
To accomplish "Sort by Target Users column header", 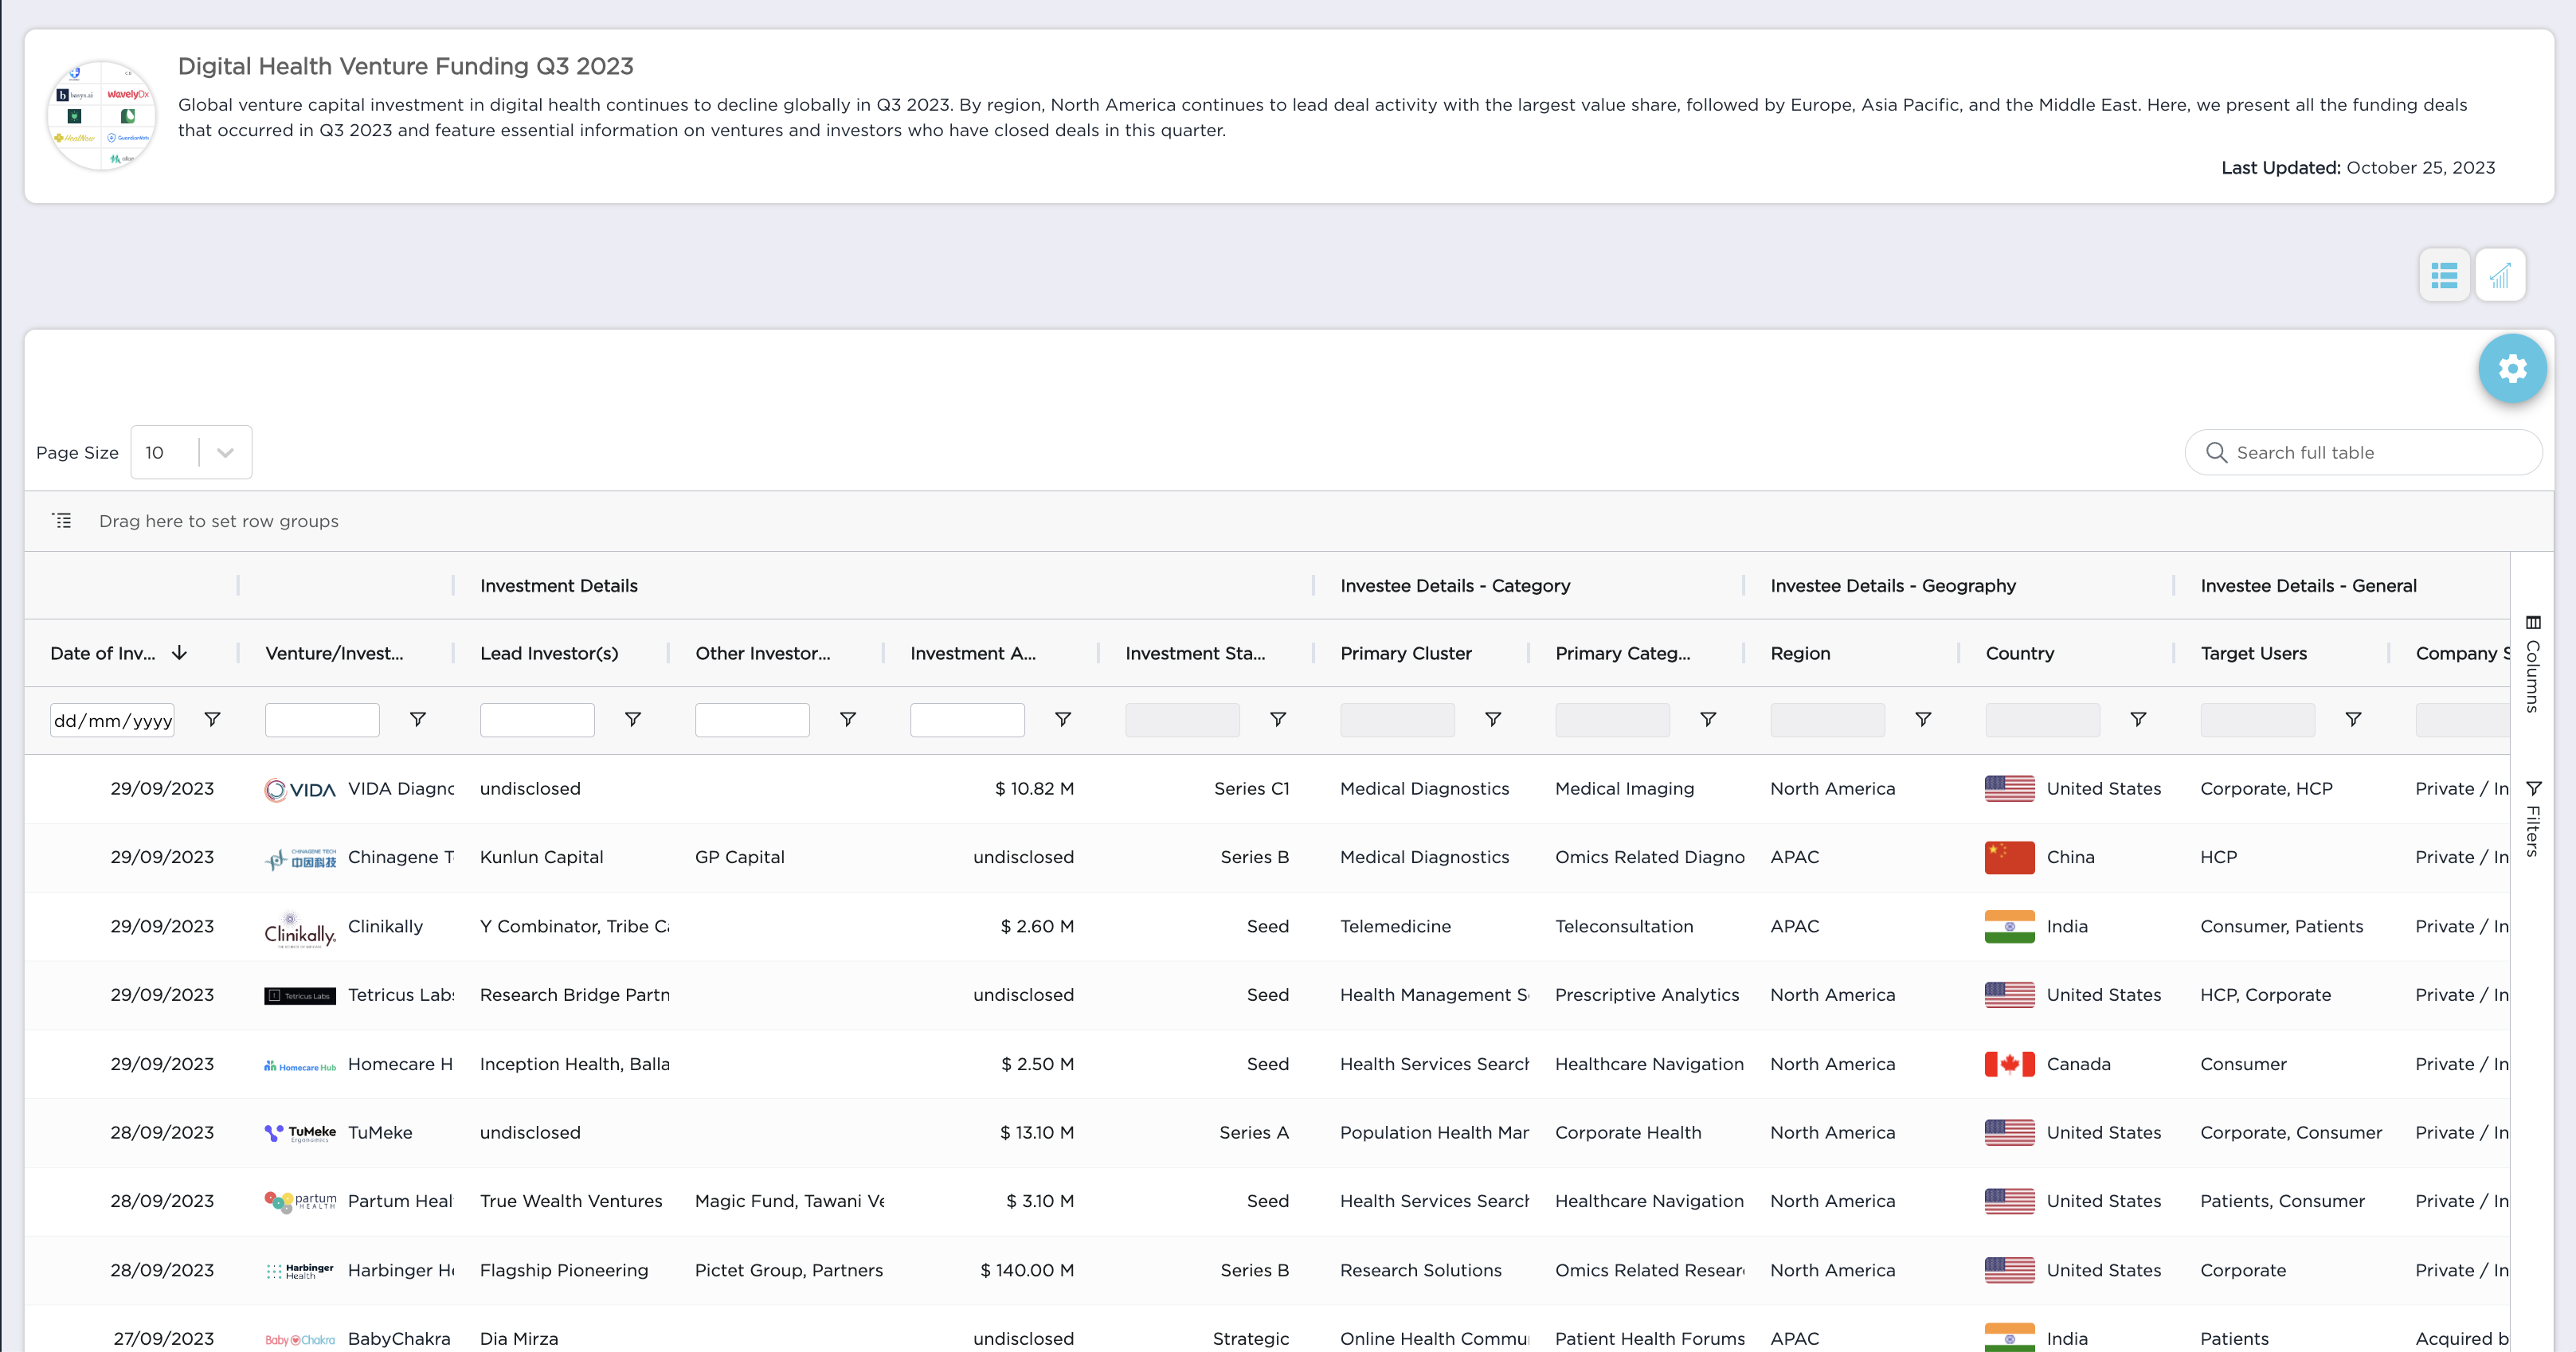I will [2253, 654].
